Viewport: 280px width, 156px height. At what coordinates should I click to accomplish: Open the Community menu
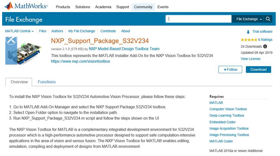point(143,7)
